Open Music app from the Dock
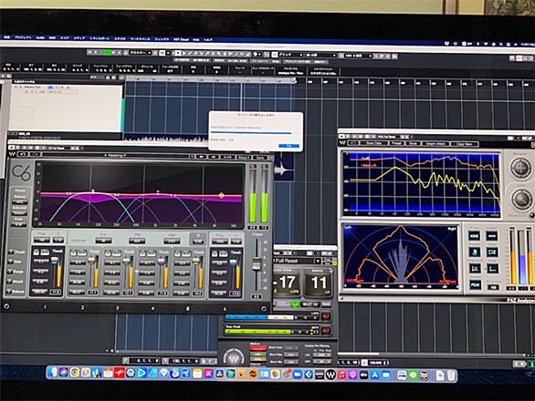 click(341, 375)
